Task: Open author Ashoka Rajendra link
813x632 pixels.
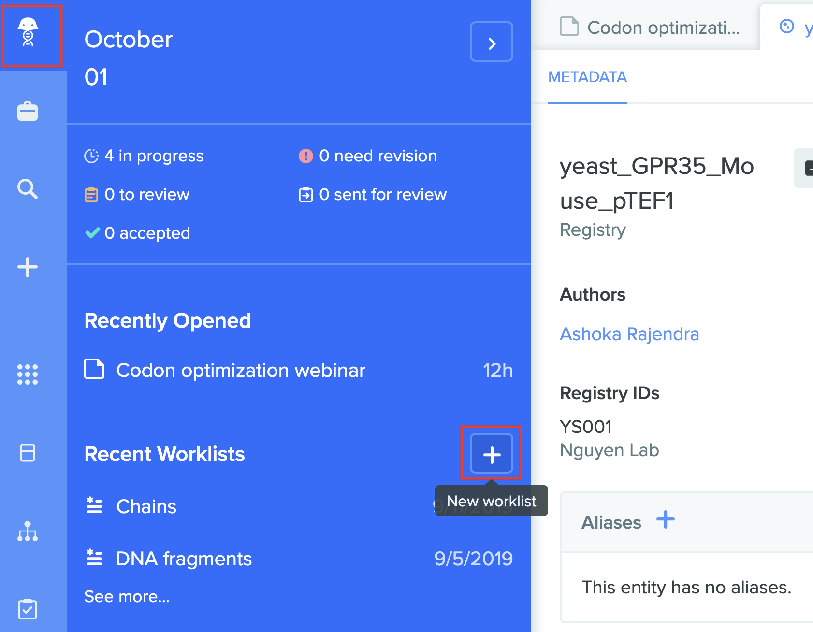Action: 629,334
